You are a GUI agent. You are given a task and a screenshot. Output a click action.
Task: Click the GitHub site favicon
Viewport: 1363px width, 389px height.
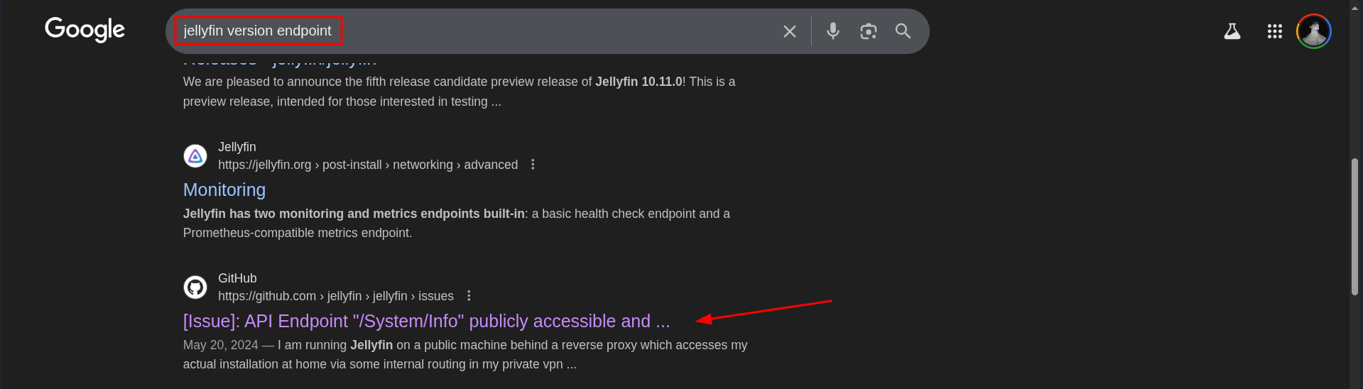[x=195, y=287]
